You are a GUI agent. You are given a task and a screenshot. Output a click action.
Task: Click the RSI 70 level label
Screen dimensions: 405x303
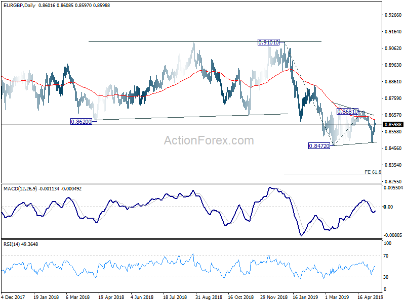[x=386, y=256]
